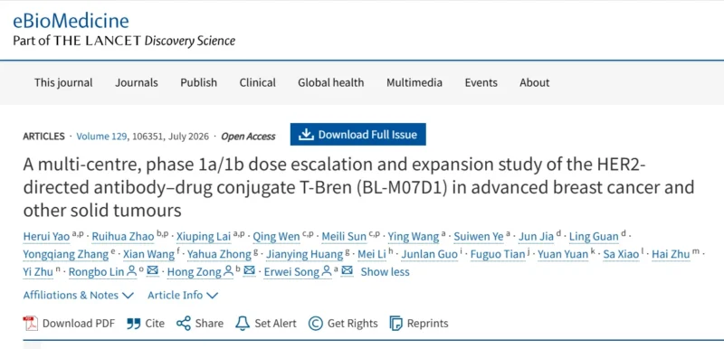Click the Get Rights copyright icon
The image size is (724, 349).
click(315, 323)
